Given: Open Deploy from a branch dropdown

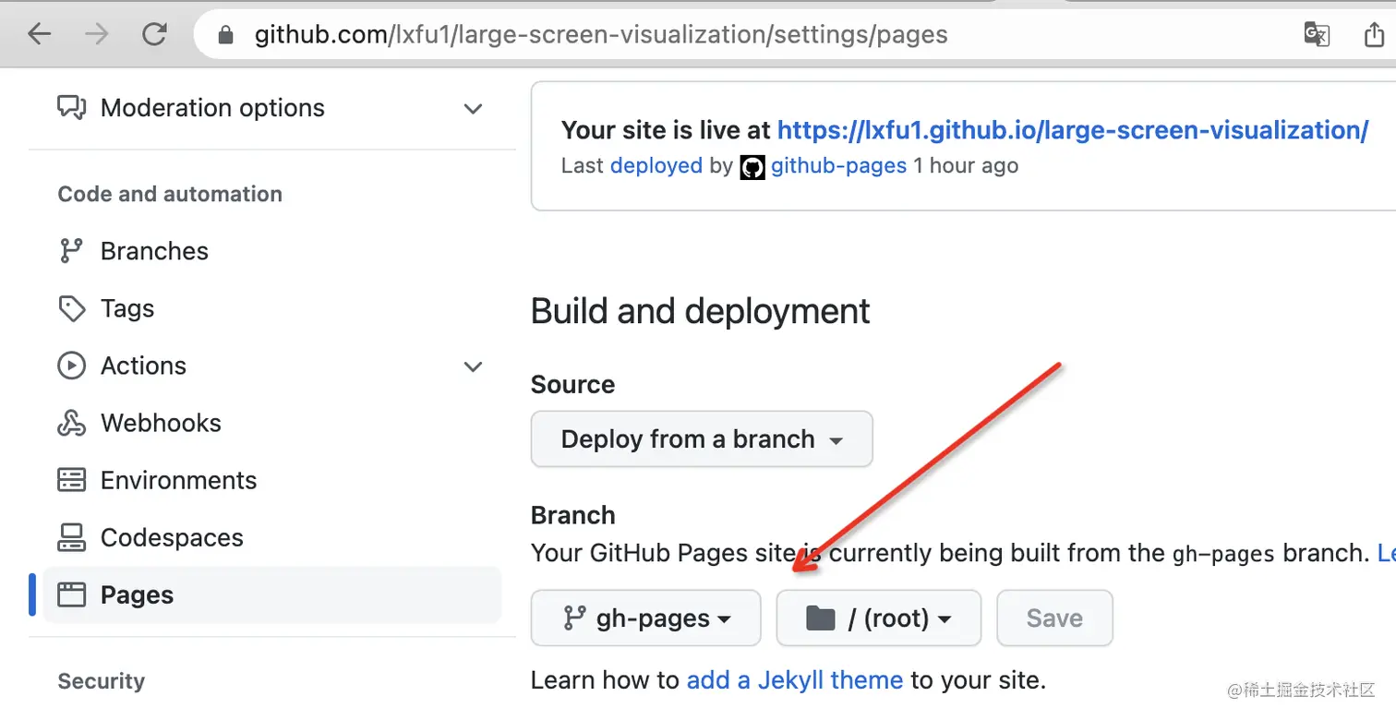Looking at the screenshot, I should pyautogui.click(x=702, y=438).
